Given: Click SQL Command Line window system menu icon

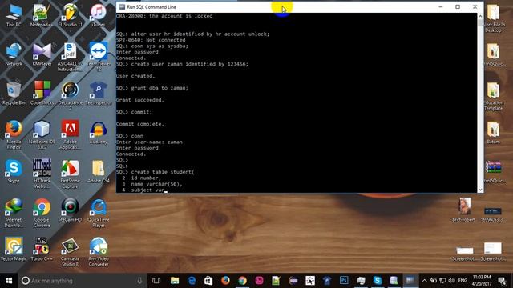Looking at the screenshot, I should 122,7.
